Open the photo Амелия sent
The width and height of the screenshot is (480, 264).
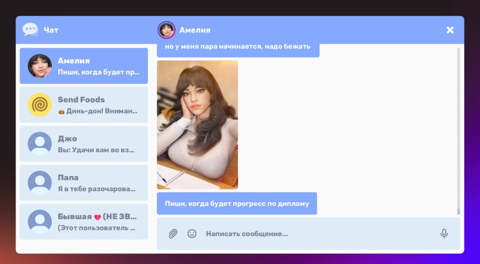[197, 125]
